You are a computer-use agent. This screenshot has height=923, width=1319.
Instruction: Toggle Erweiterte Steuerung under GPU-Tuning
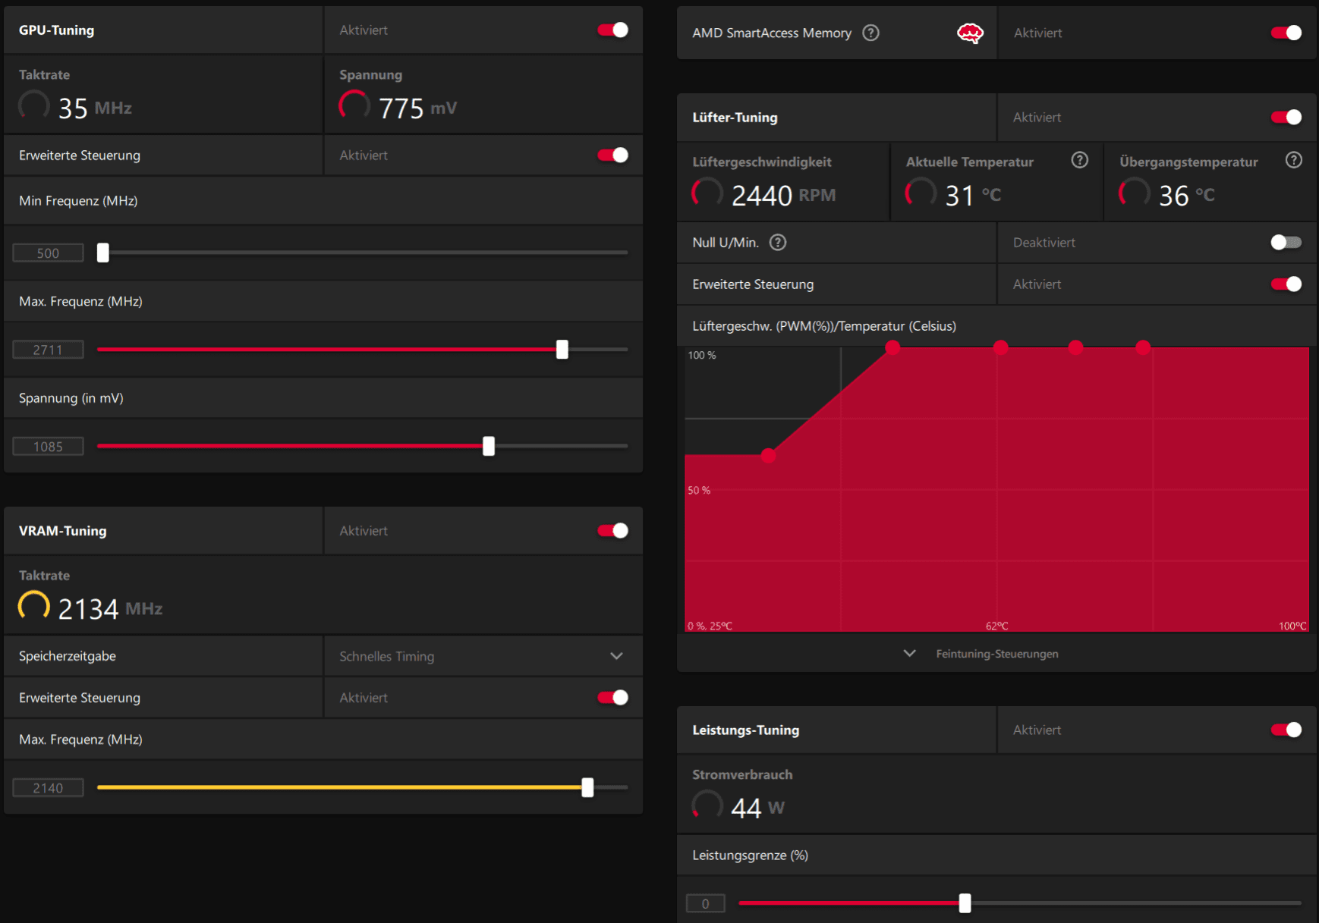[612, 155]
